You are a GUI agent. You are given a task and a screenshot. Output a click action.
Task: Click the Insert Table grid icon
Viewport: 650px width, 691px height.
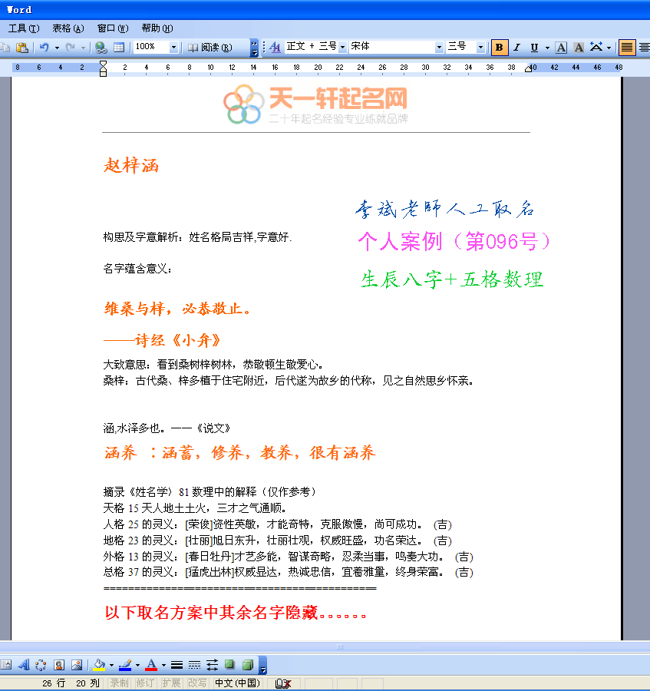tap(119, 47)
